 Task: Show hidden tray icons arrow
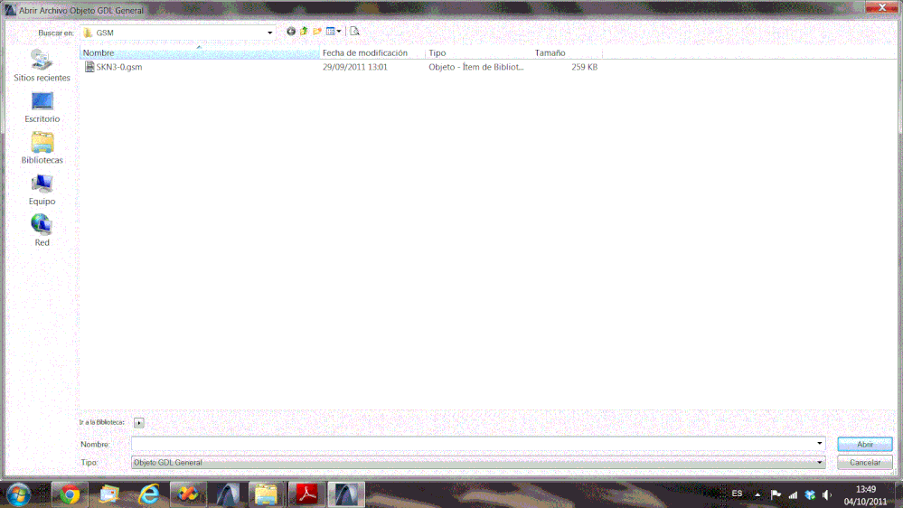[x=757, y=494]
